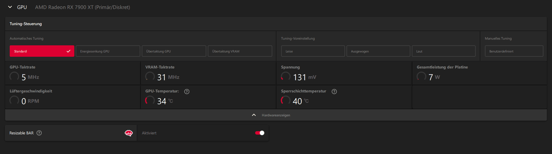Click the GPU-Temperatur help icon
Screen dimensions: 552x154
[x=187, y=92]
